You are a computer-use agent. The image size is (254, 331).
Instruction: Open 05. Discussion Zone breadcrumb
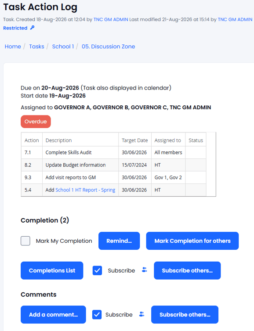point(109,47)
